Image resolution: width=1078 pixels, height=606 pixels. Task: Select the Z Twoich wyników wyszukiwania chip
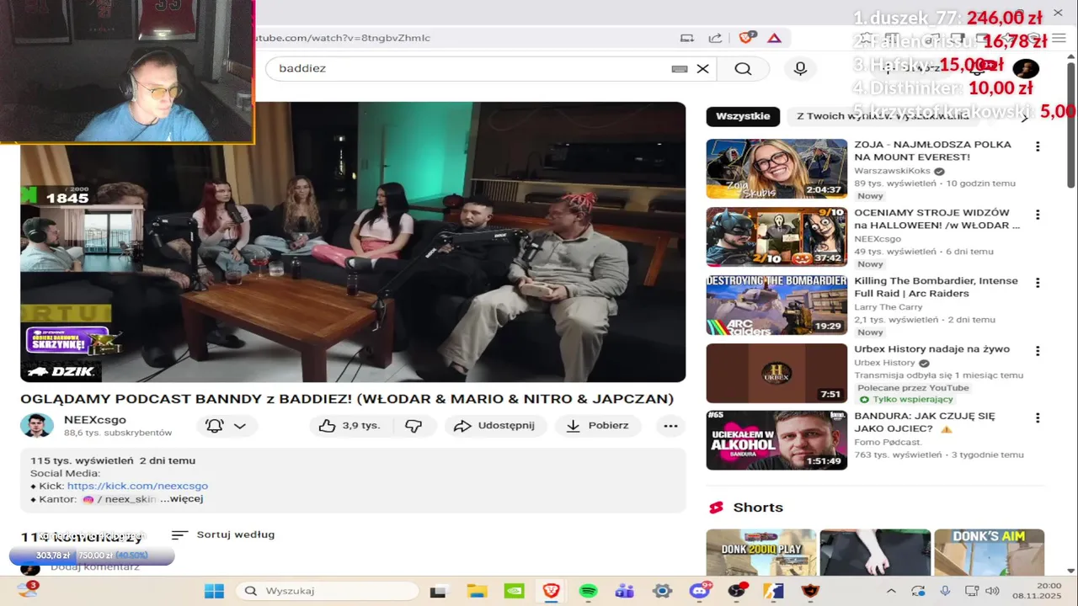pyautogui.click(x=883, y=117)
